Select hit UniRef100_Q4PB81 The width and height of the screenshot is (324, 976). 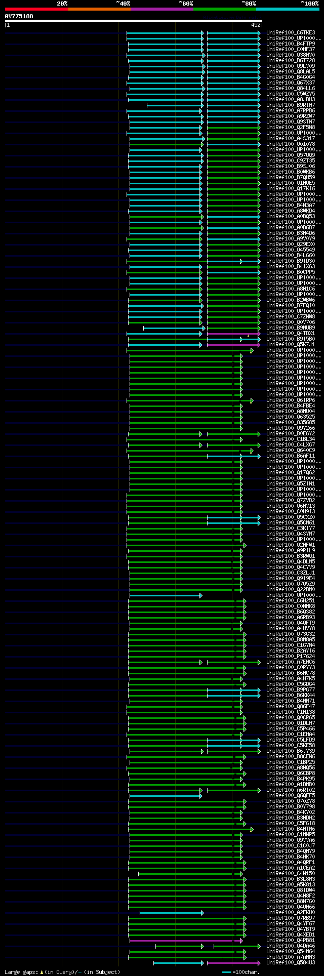[291, 941]
